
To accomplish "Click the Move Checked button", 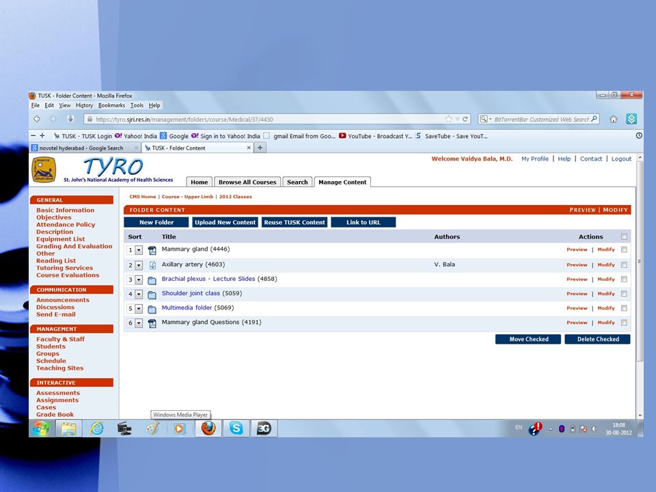I will pos(528,340).
